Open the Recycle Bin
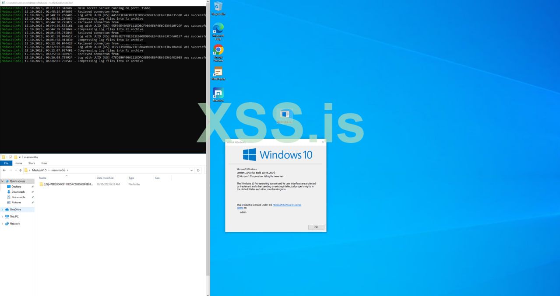Viewport: 560px width, 296px height. coord(218,7)
